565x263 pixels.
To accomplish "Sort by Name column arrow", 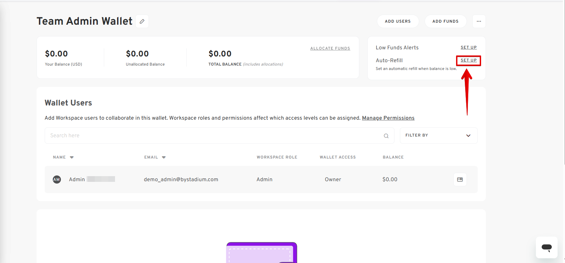I will (x=72, y=157).
